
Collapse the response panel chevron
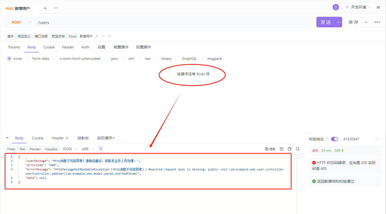pyautogui.click(x=7, y=138)
